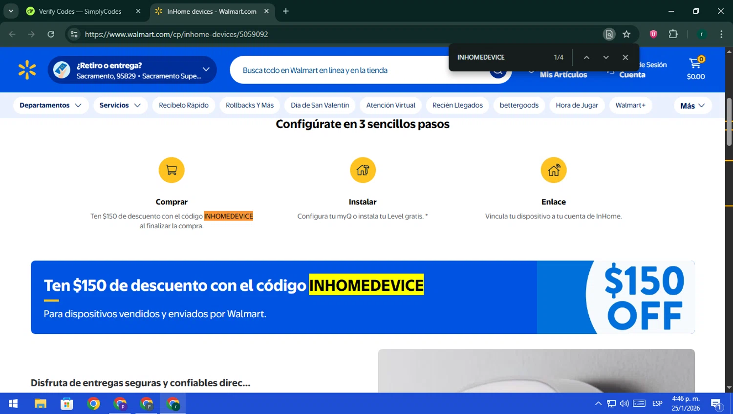This screenshot has width=733, height=414.
Task: Click the $150 OFF promo banner
Action: [x=363, y=297]
